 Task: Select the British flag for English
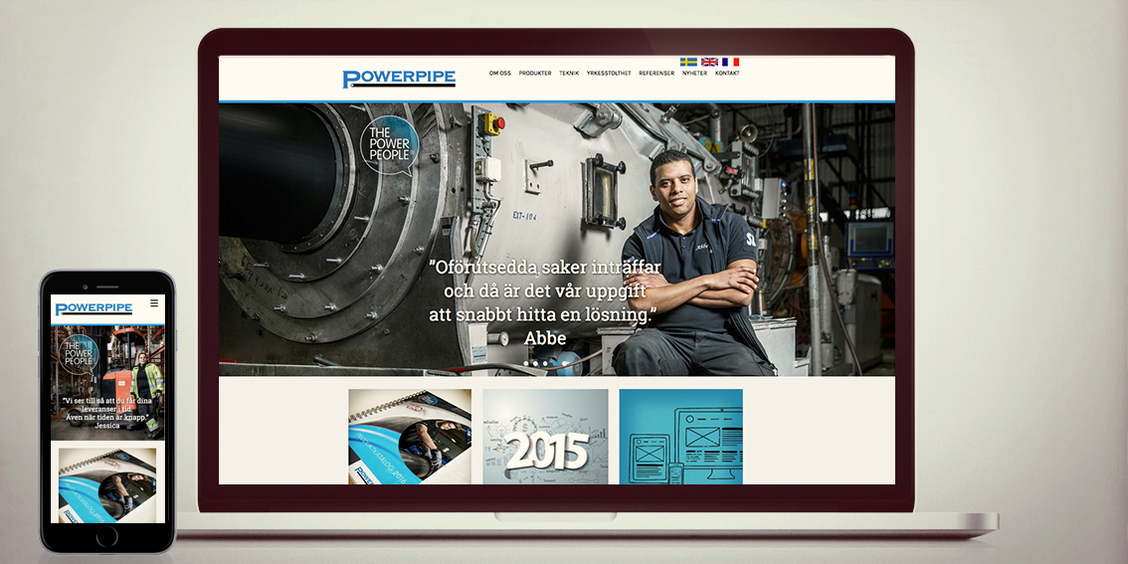(709, 62)
